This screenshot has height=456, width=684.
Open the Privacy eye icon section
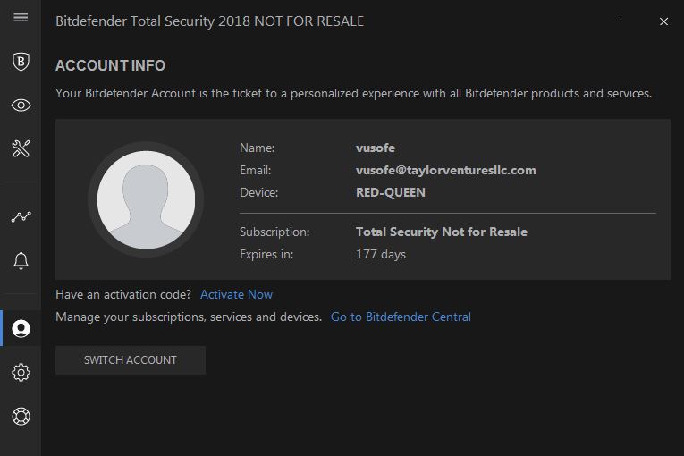[21, 106]
